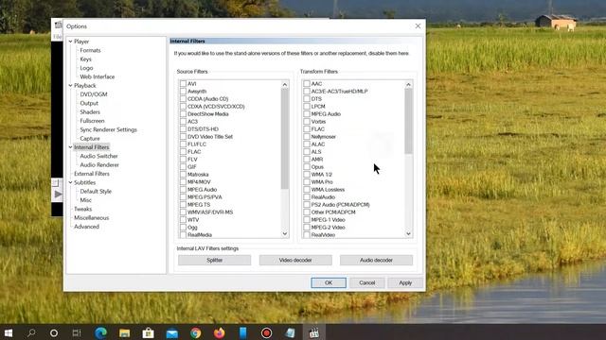Click down arrow of Source Filters scrollbar

[285, 233]
